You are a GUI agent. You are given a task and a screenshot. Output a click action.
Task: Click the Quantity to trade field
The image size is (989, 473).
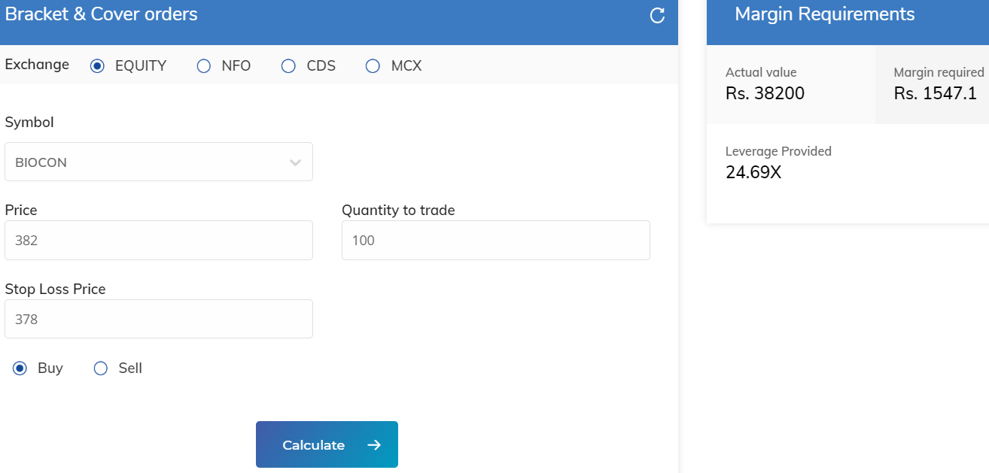495,240
